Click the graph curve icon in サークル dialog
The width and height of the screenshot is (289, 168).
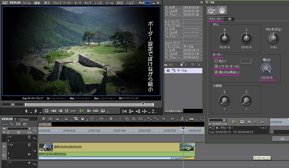[x=262, y=122]
